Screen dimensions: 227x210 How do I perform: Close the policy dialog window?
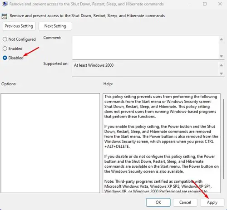click(220, 4)
